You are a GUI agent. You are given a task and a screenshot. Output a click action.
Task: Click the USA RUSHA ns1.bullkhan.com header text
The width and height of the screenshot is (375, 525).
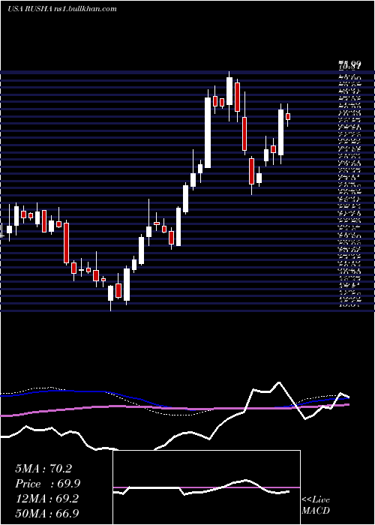(x=62, y=9)
